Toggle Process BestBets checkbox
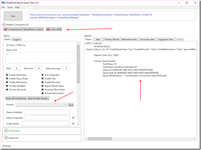Screen dimensions: 201x150 coord(7,86)
